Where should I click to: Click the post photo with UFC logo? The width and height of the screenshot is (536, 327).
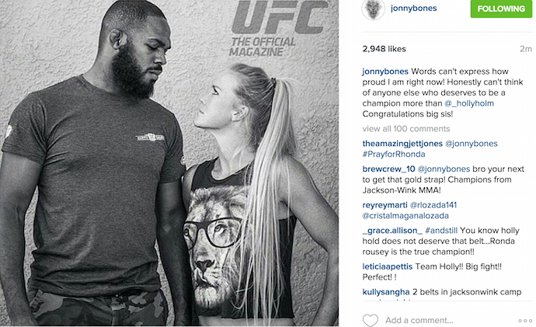(x=169, y=163)
